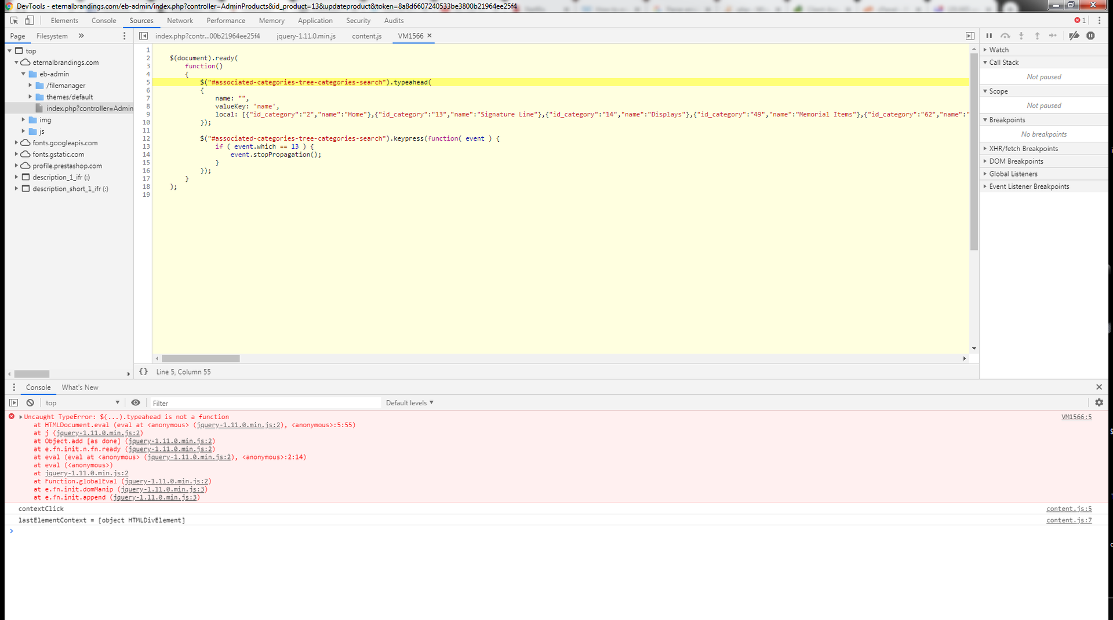Click the step into function icon
1113x620 pixels.
(x=1021, y=36)
